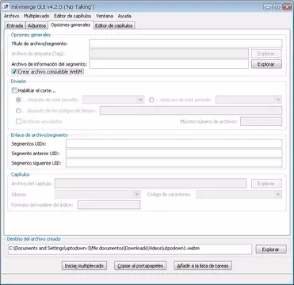Image resolution: width=294 pixels, height=285 pixels.
Task: Click Explorar next to destination file path
Action: click(271, 249)
